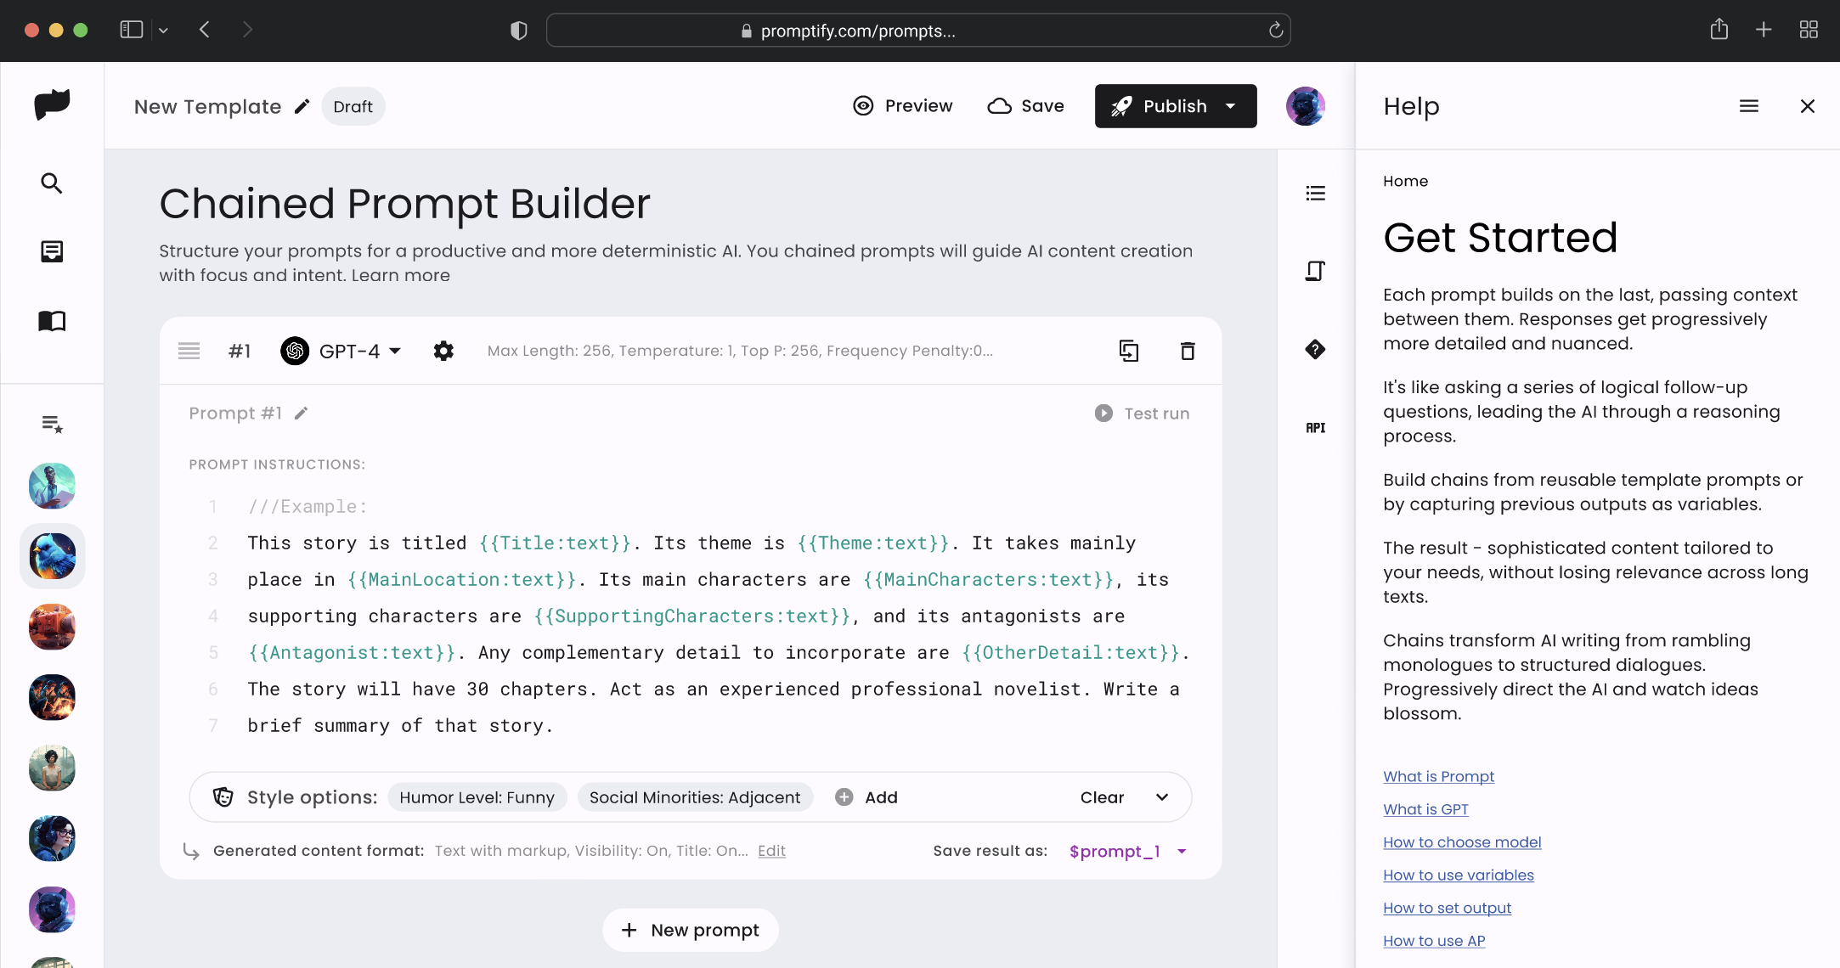1840x968 pixels.
Task: Open the API panel from the right rail
Action: coord(1315,428)
